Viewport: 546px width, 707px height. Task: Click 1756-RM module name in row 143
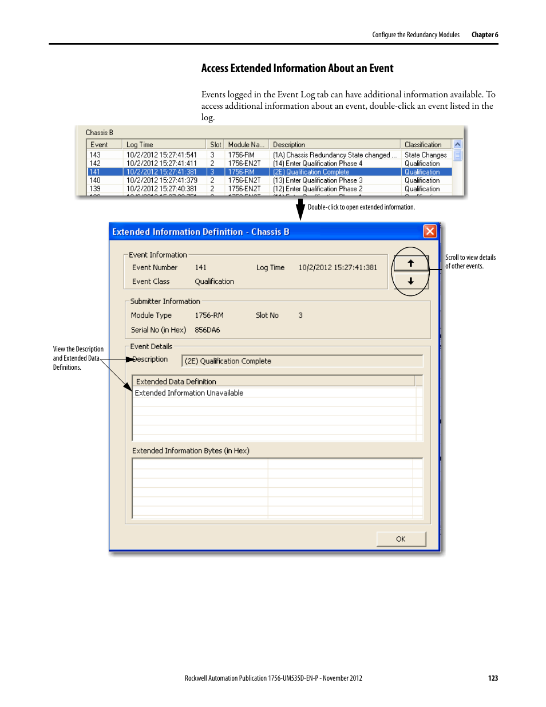[241, 155]
